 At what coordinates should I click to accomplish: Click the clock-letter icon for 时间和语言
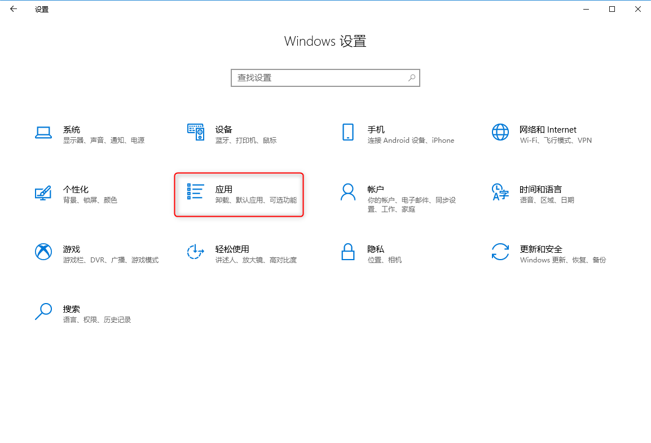[500, 192]
